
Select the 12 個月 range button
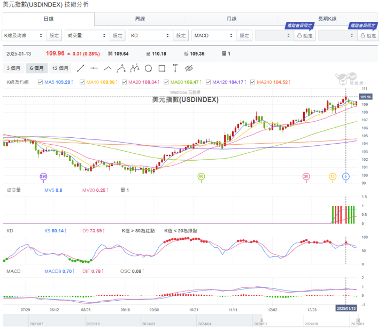(x=60, y=68)
